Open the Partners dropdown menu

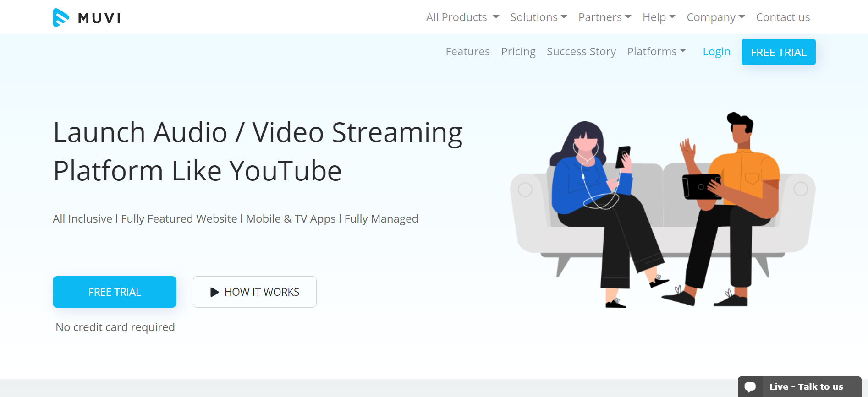(x=604, y=17)
